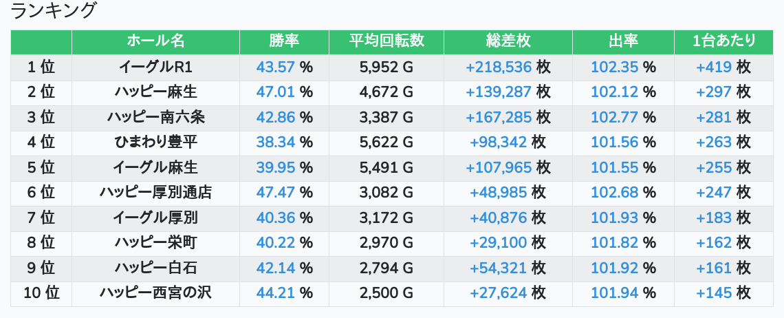Click the 47.47 win rate link
This screenshot has height=318, width=784.
click(276, 193)
